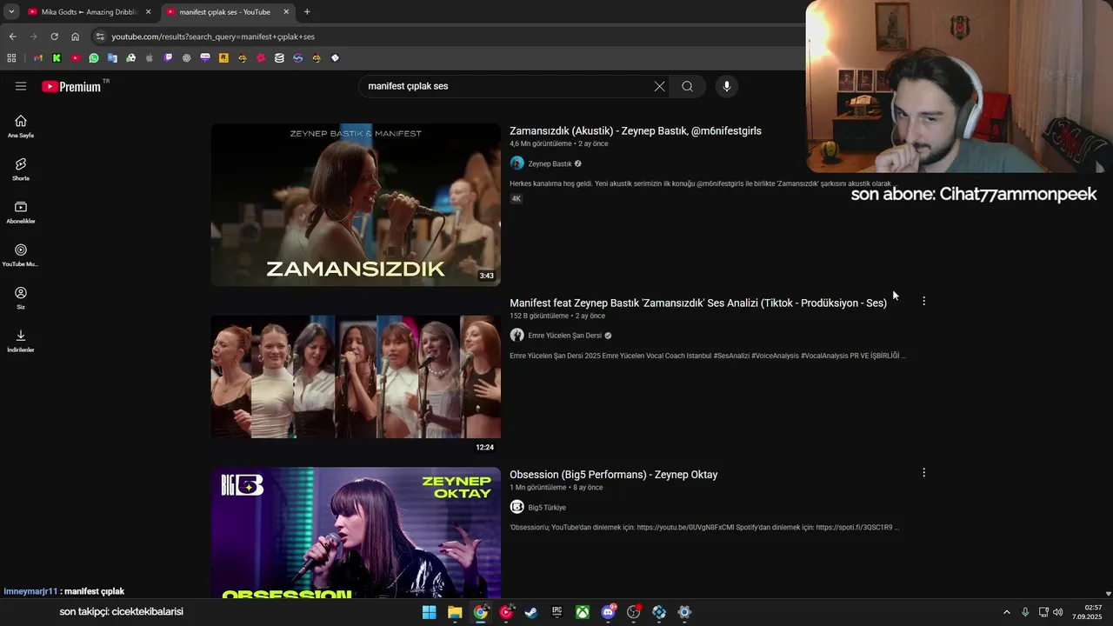Open volume control in system tray
The height and width of the screenshot is (626, 1113).
click(x=1058, y=612)
